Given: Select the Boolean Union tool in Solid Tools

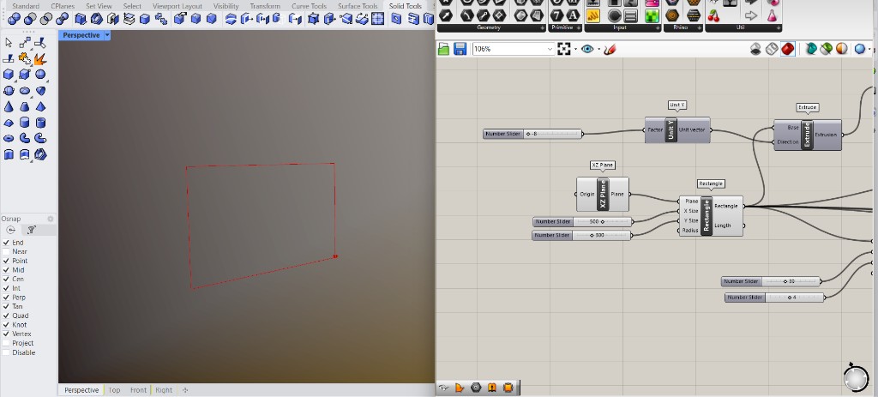Looking at the screenshot, I should point(15,19).
